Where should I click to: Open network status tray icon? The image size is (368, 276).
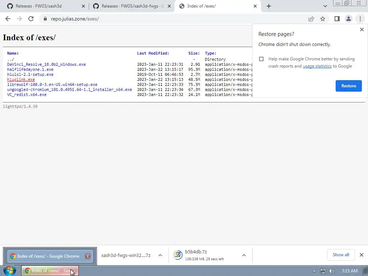click(x=323, y=271)
